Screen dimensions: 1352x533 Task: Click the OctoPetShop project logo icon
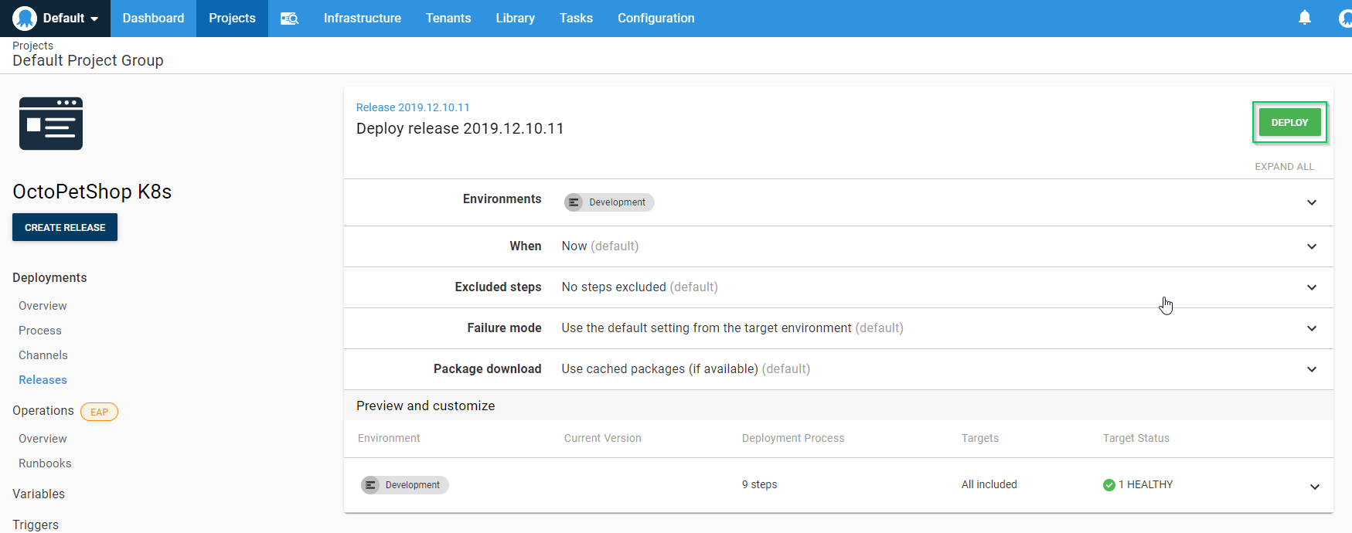[x=51, y=124]
